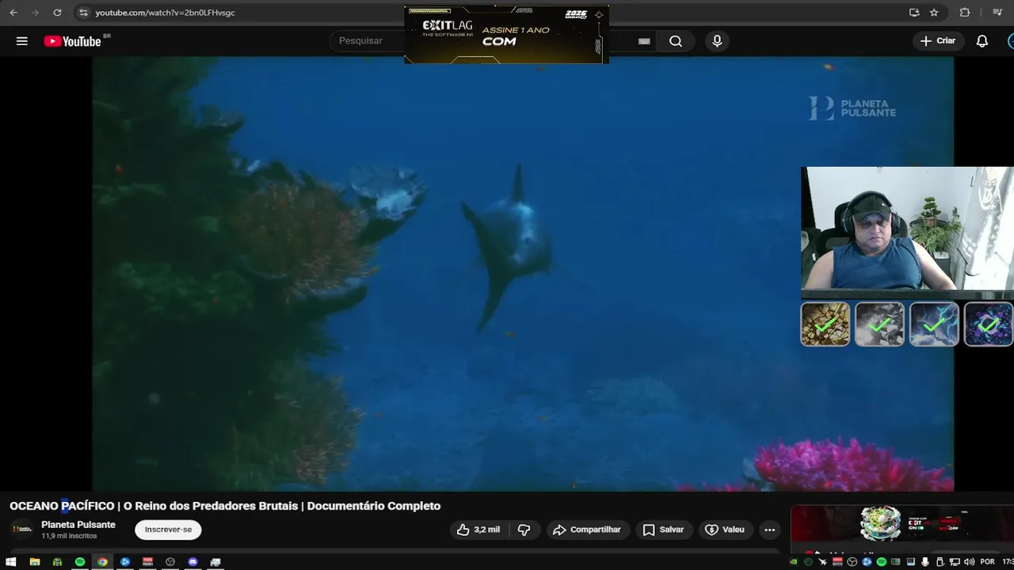Viewport: 1014px width, 570px height.
Task: Open media controls icon in Chrome toolbar
Action: tap(997, 13)
